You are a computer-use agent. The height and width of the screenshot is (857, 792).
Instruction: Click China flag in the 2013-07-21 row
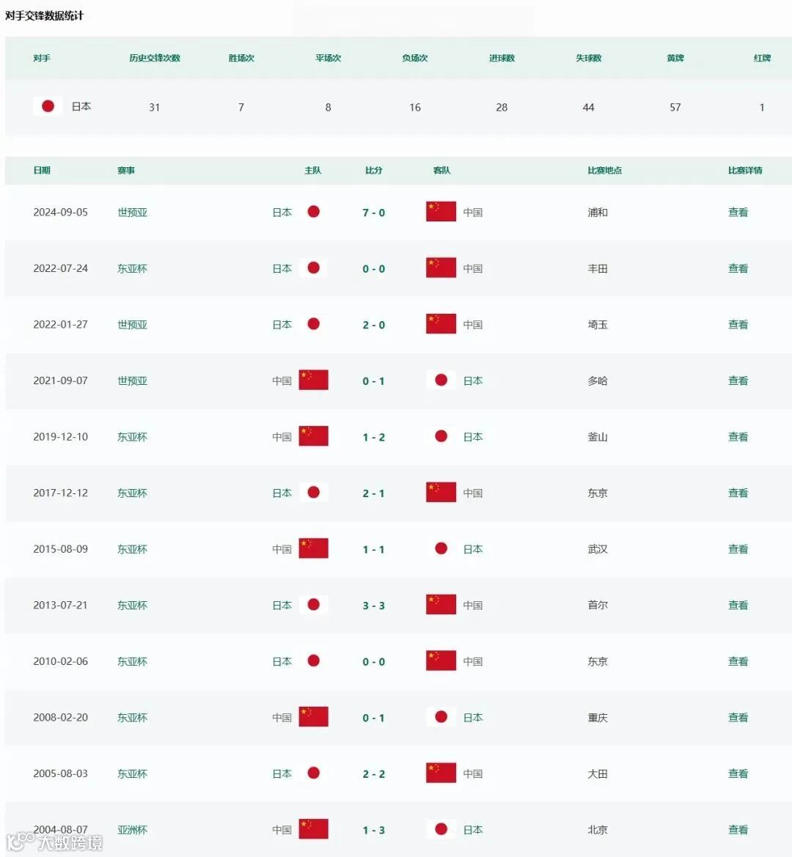coord(441,605)
